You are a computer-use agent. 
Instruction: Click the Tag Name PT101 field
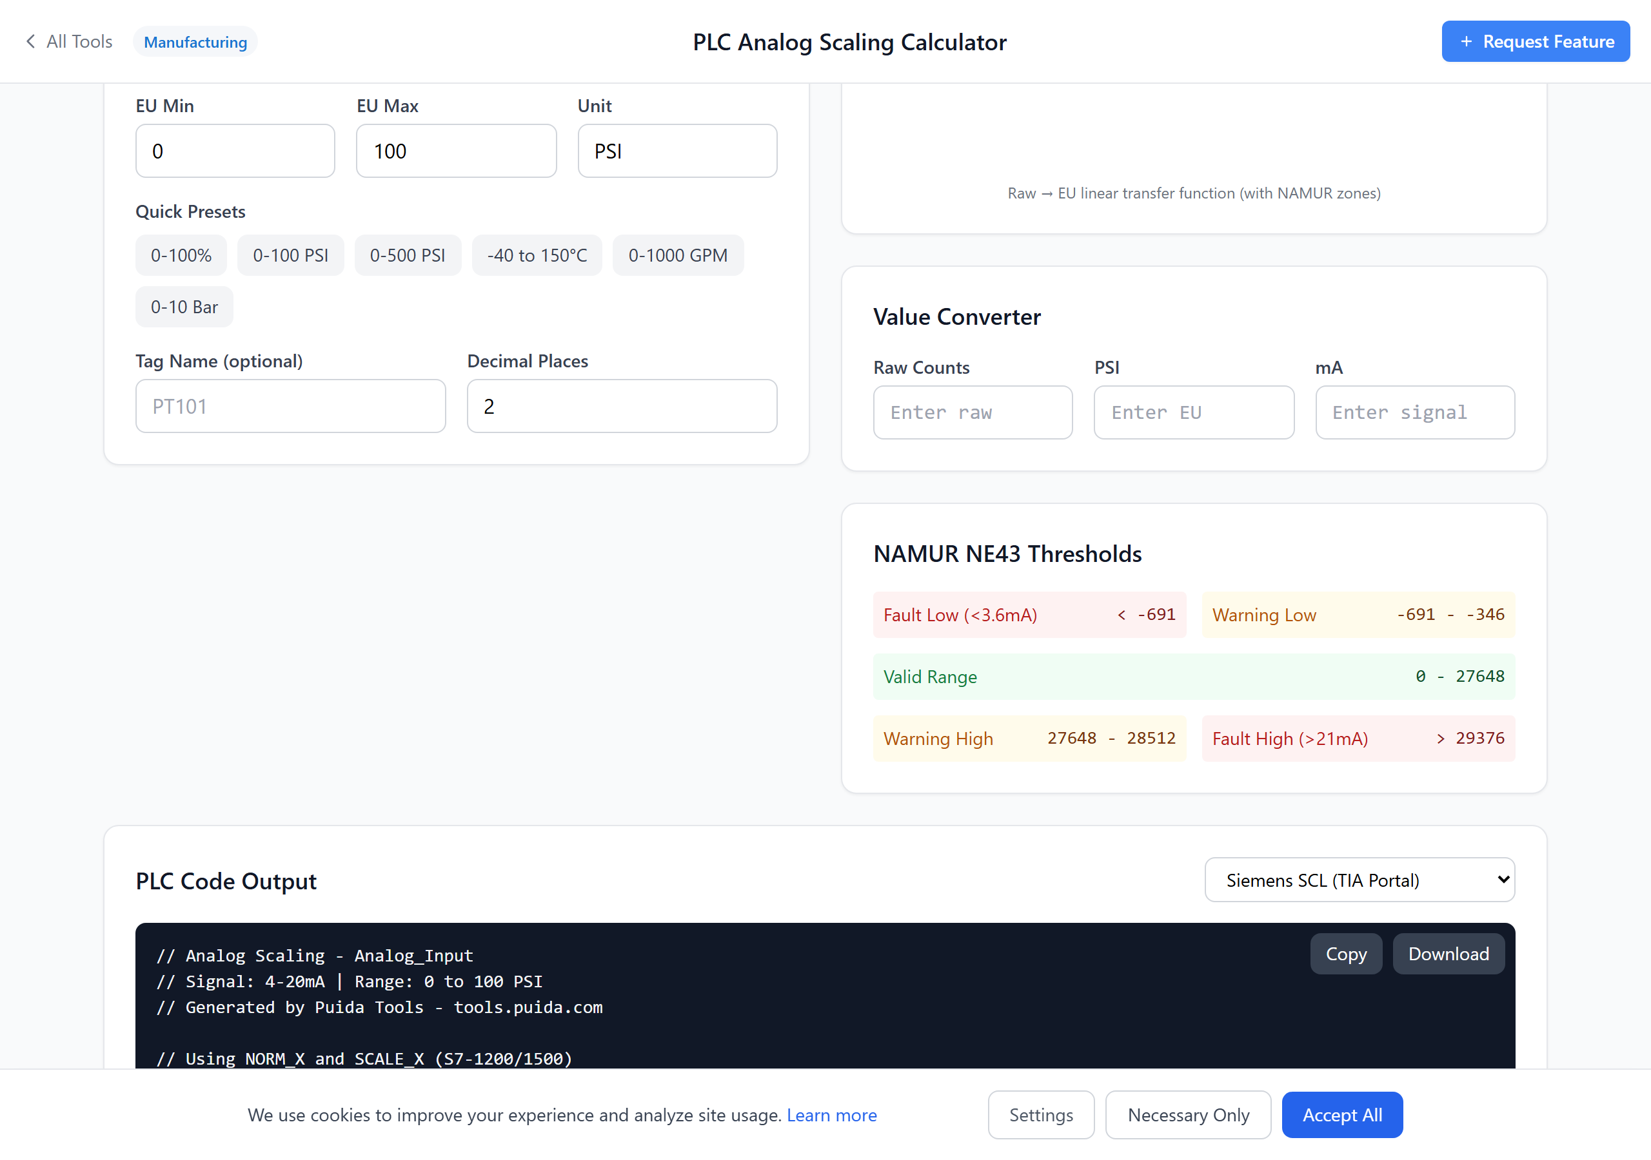point(290,406)
